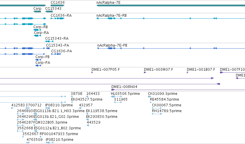Select the Corp gene label
The height and width of the screenshot is (144, 245).
point(37,8)
